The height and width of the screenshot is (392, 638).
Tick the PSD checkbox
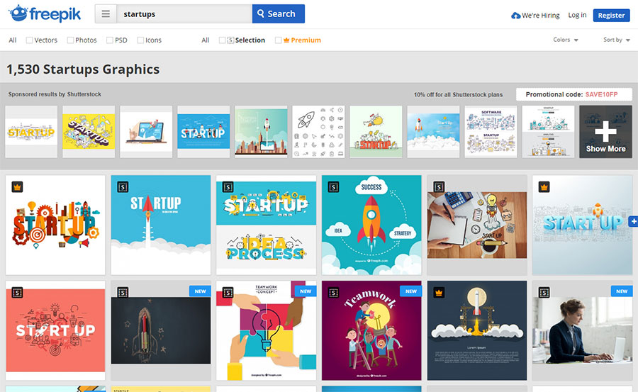tap(109, 40)
